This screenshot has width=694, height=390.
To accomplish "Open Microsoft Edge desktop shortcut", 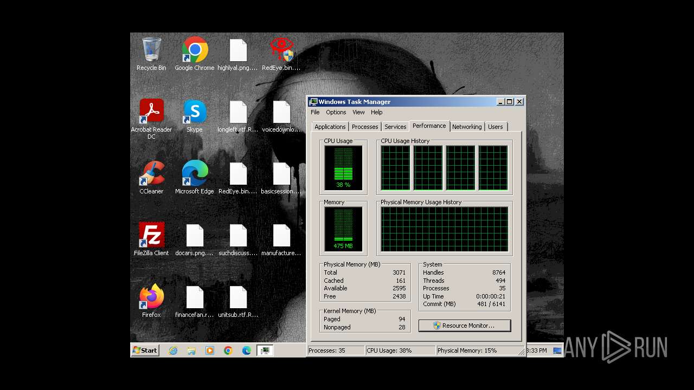I will (x=195, y=178).
